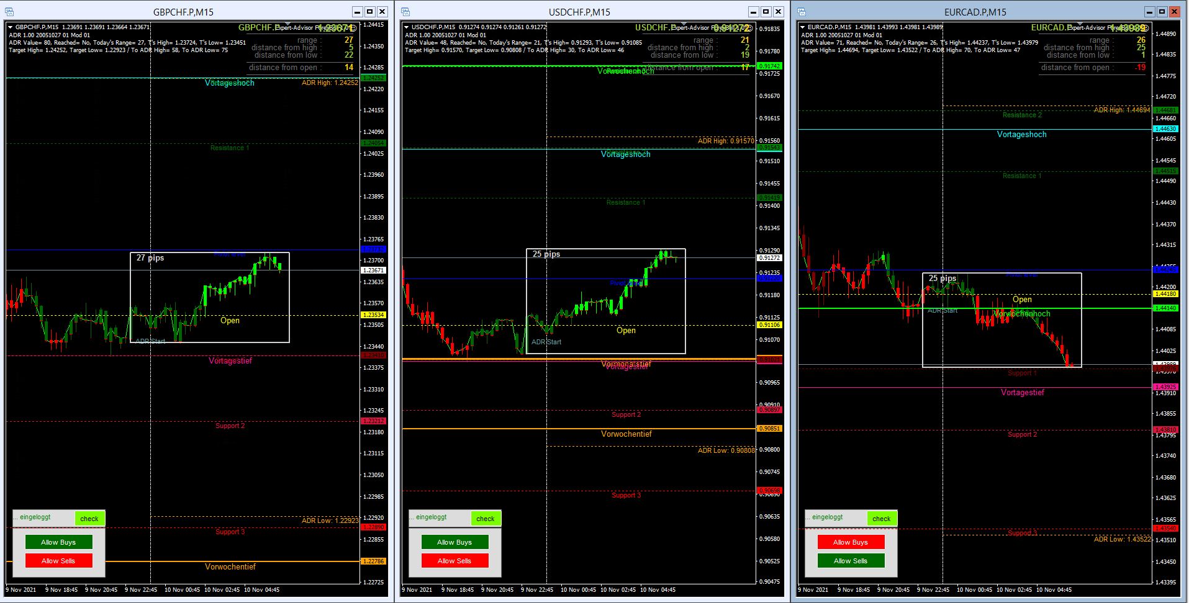Toggle Allow Buys on the GBPCHF chart
Image resolution: width=1189 pixels, height=603 pixels.
point(58,542)
